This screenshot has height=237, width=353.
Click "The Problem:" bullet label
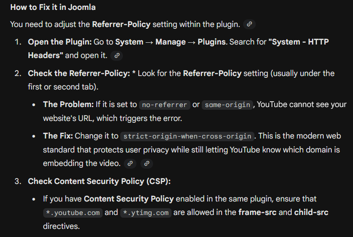(68, 104)
